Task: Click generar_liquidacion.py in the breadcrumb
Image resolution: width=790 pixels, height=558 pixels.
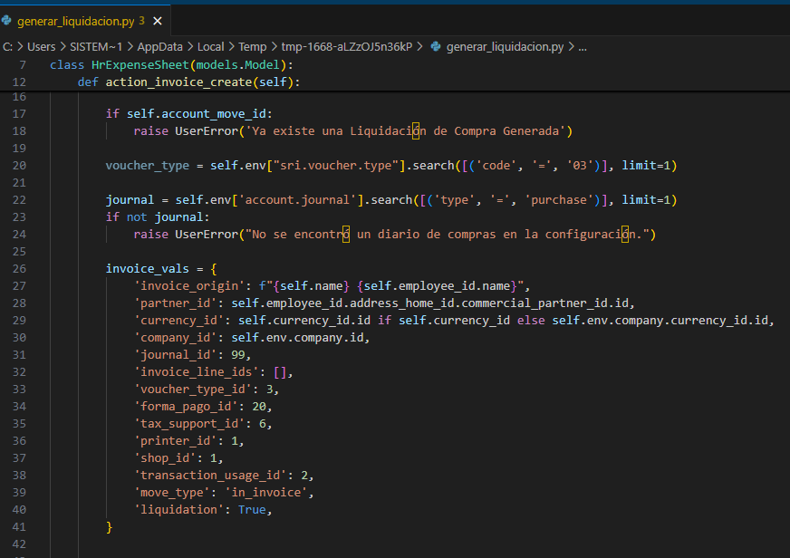Action: (x=505, y=46)
